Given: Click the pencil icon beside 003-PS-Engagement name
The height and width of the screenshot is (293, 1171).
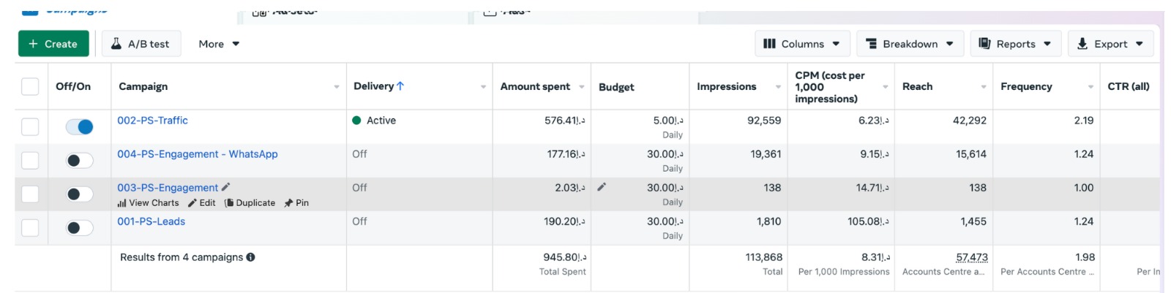Looking at the screenshot, I should (226, 187).
